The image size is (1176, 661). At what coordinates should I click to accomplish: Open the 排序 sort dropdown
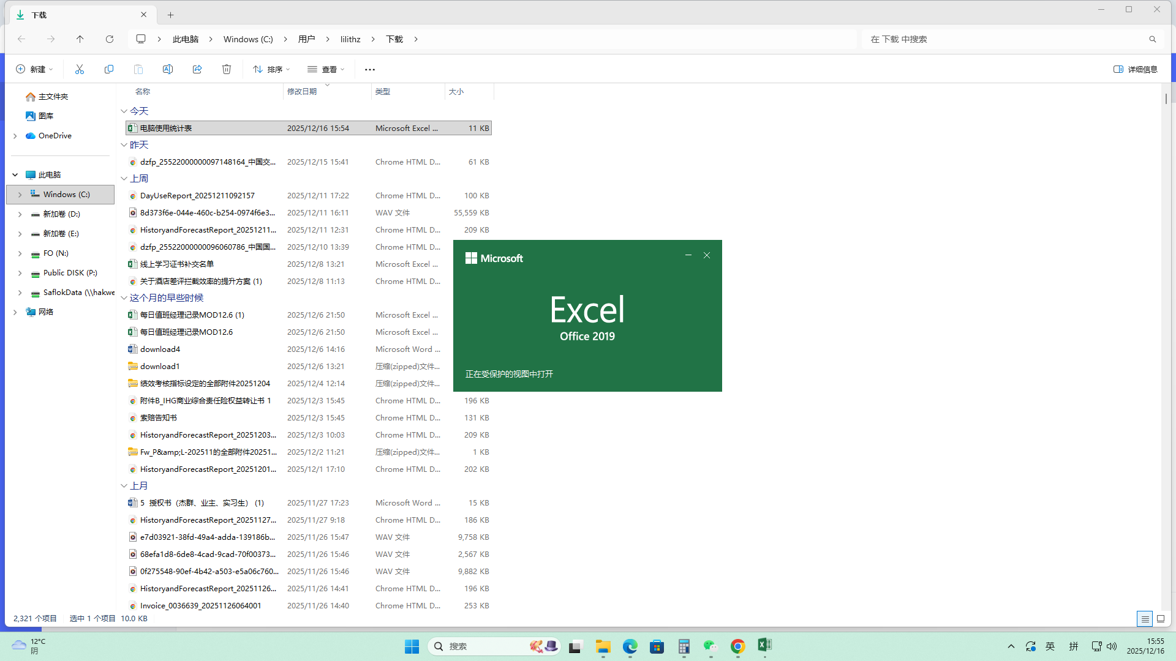(x=271, y=69)
